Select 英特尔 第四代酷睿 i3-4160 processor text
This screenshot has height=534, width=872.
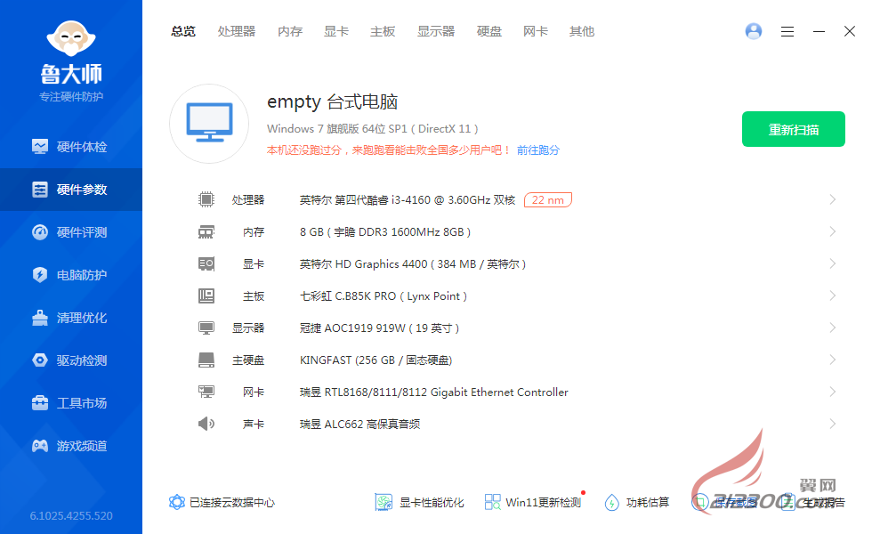point(408,199)
